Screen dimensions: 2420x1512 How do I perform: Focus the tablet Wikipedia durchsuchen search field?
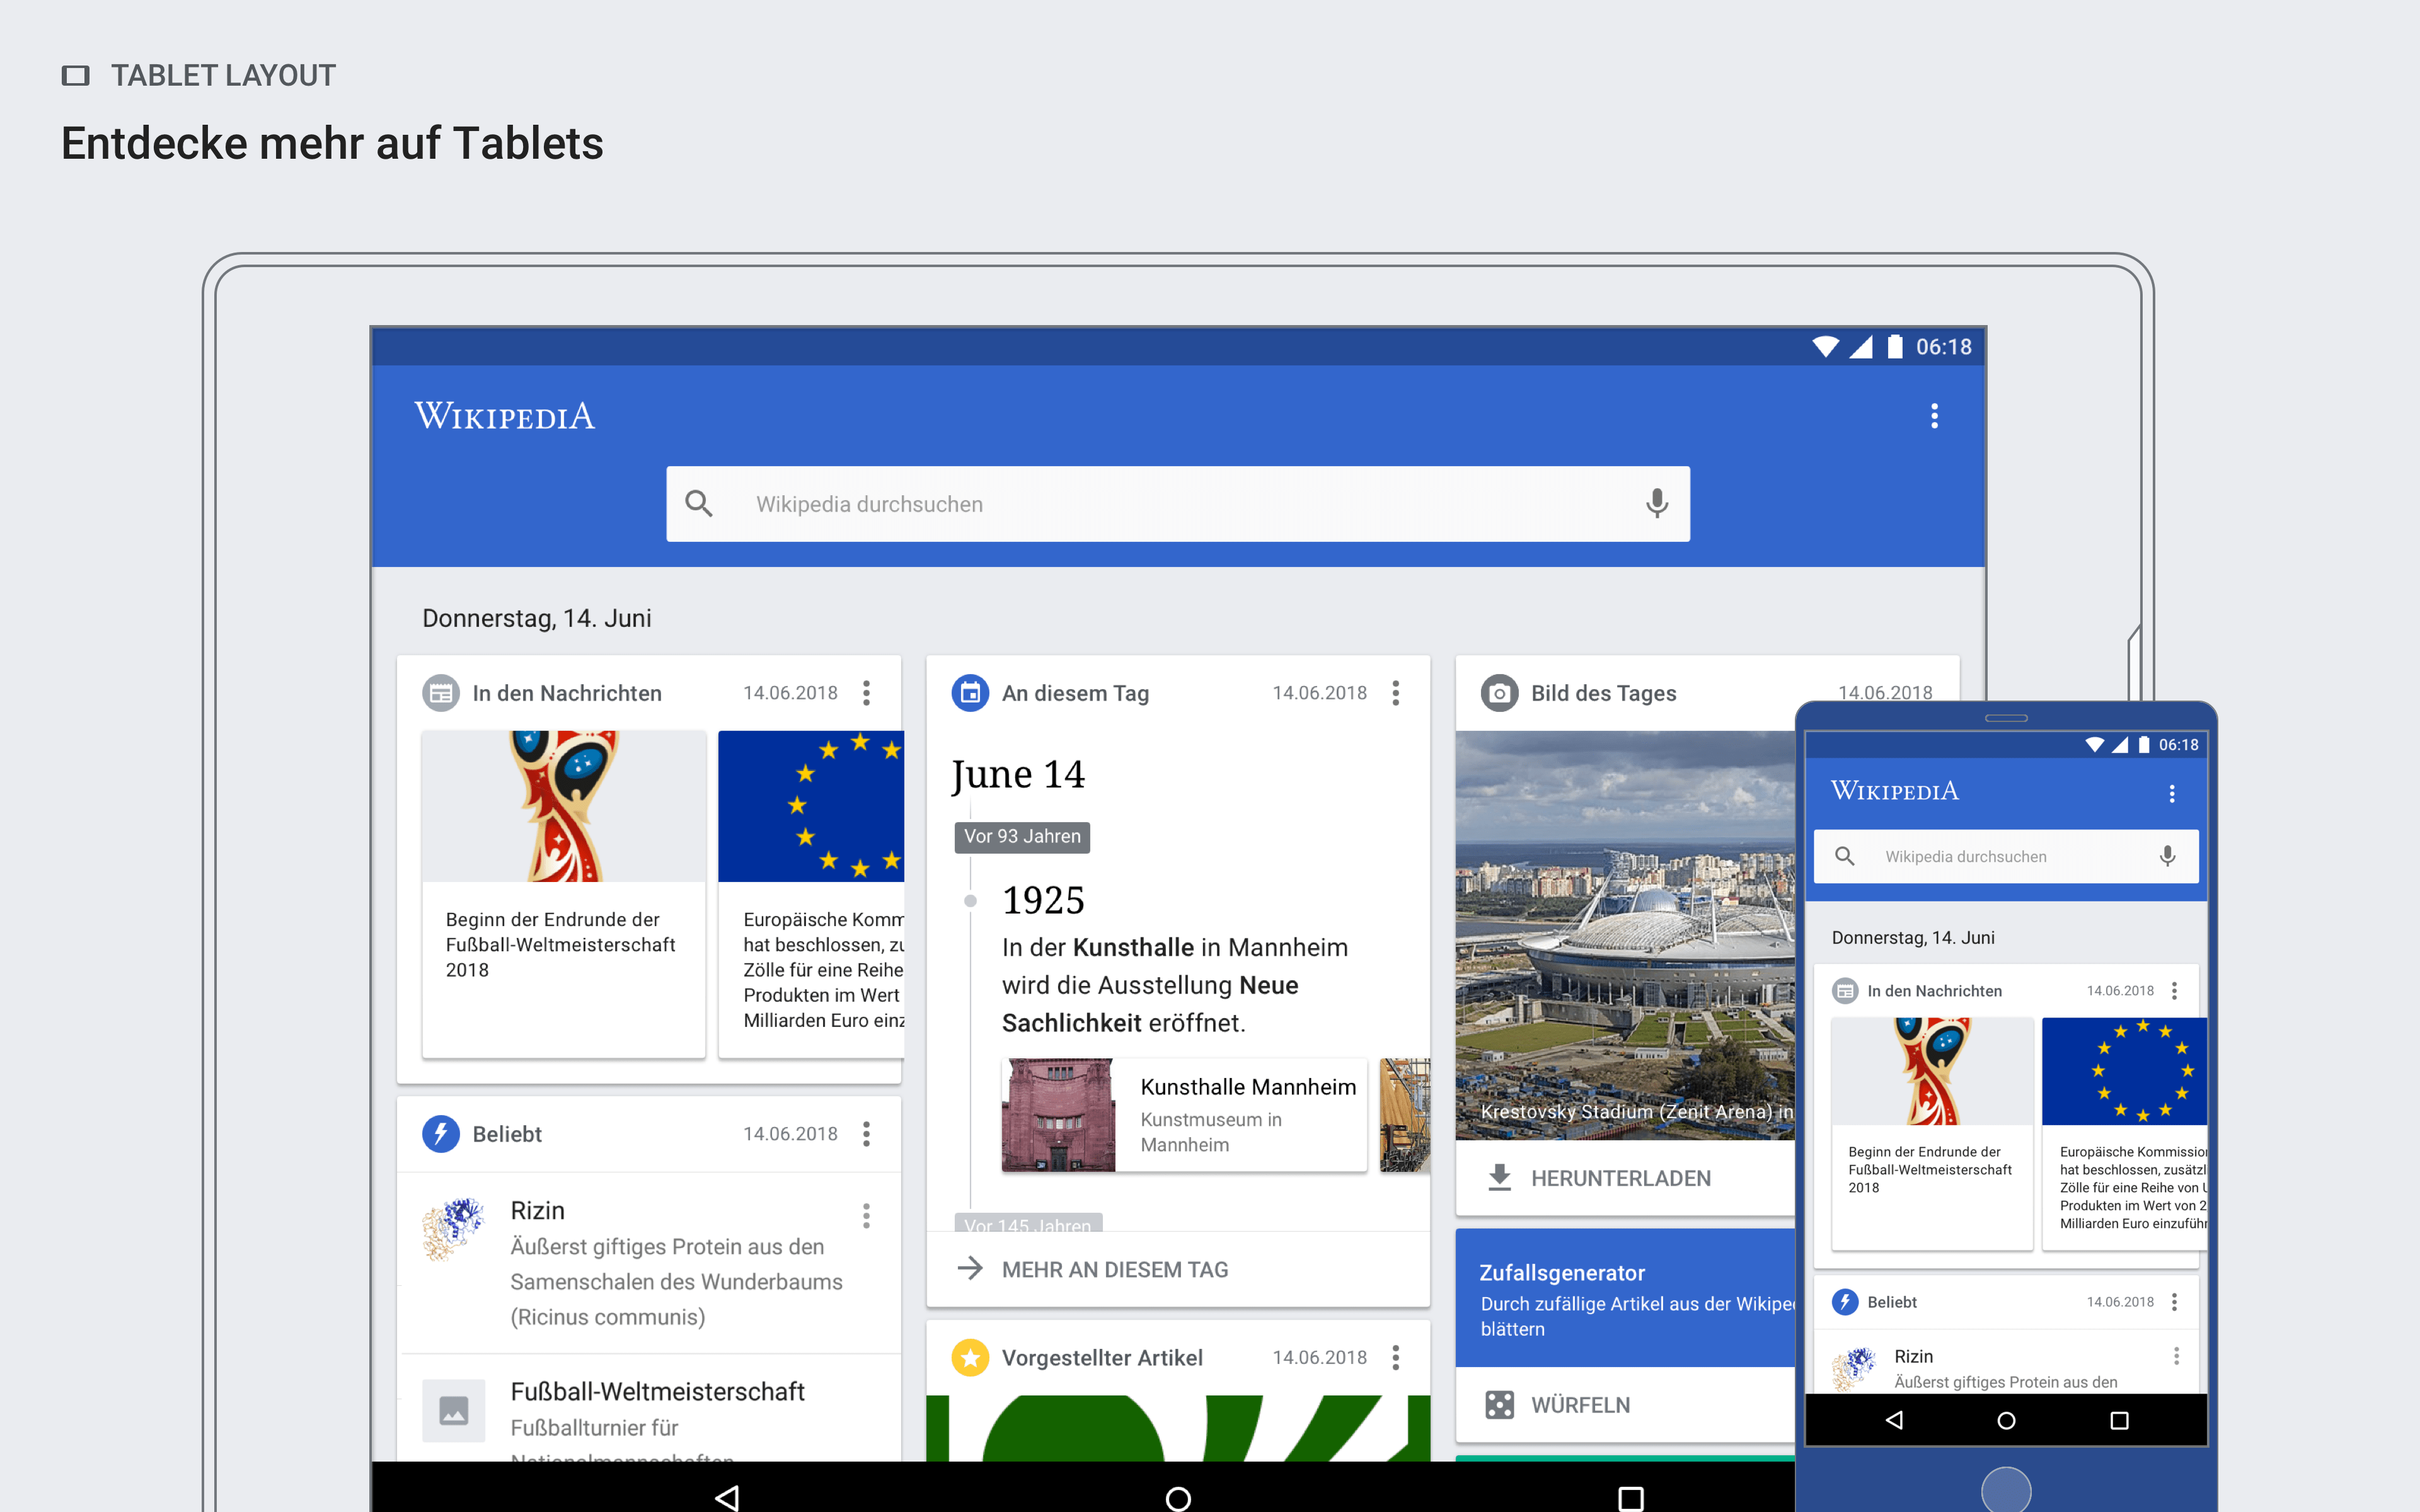coord(1178,504)
